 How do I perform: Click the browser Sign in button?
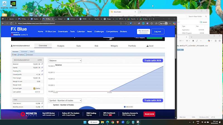[163, 23]
